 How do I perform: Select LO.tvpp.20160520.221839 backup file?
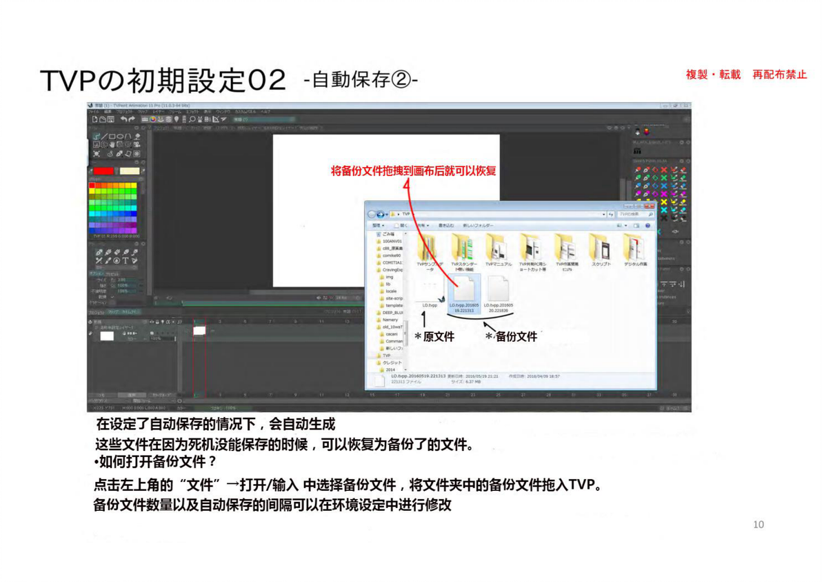click(498, 294)
